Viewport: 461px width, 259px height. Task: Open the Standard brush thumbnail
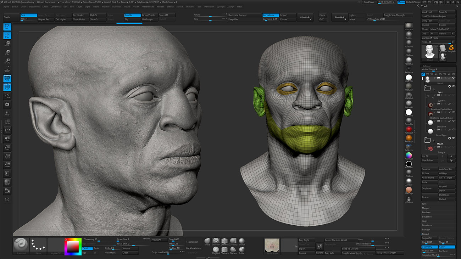point(21,246)
